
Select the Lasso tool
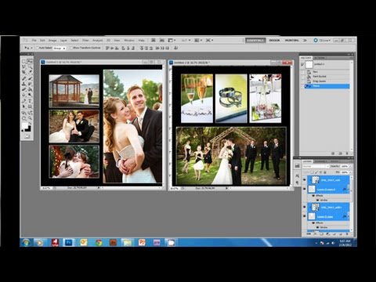tap(23, 67)
